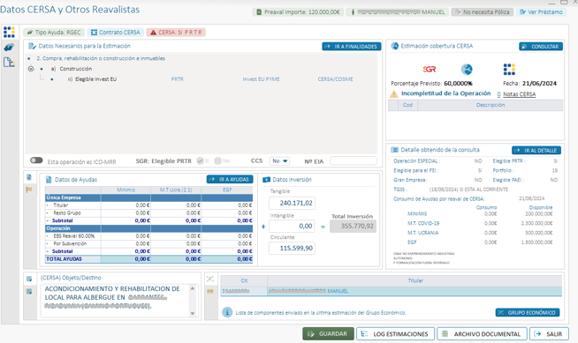Click the SGR logo icon
This screenshot has width=578, height=343.
point(429,69)
